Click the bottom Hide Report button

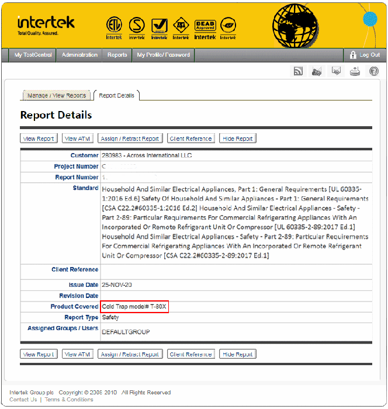[237, 354]
